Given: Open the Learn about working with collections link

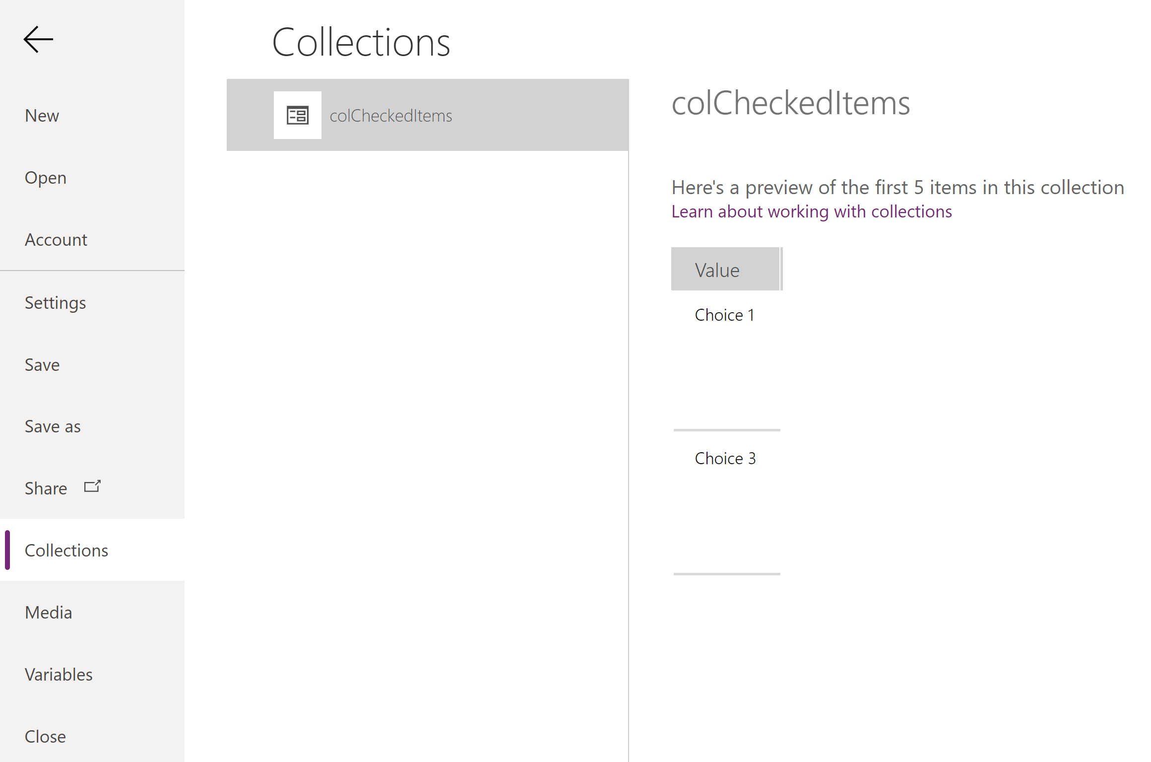Looking at the screenshot, I should click(811, 211).
